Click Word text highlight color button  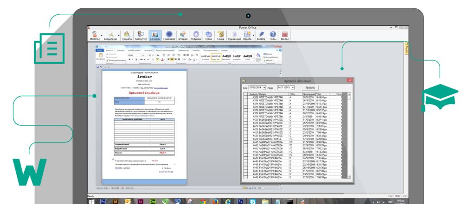point(157,60)
